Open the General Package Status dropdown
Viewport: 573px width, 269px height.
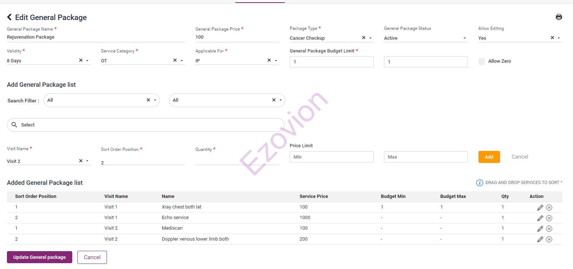[x=464, y=38]
